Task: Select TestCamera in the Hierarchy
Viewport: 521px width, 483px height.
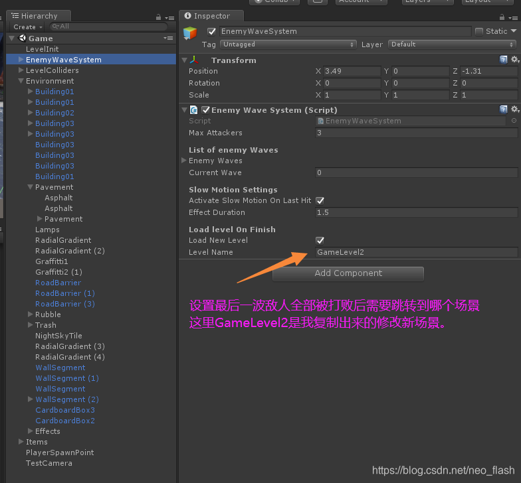Action: point(49,463)
